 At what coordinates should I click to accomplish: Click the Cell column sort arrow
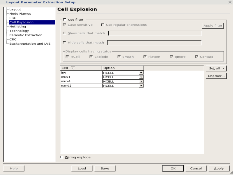73,68
